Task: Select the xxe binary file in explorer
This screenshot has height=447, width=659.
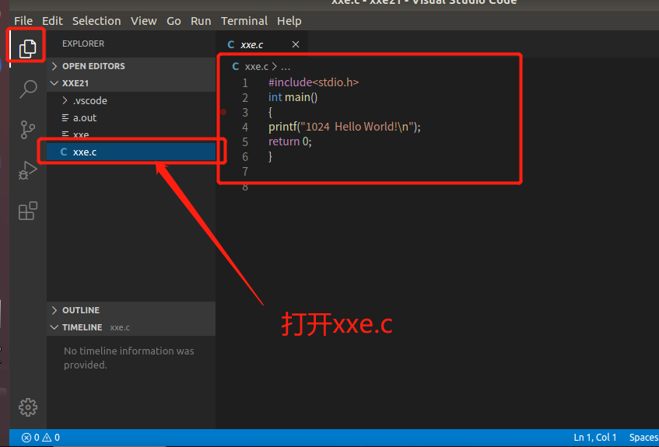Action: click(x=131, y=134)
